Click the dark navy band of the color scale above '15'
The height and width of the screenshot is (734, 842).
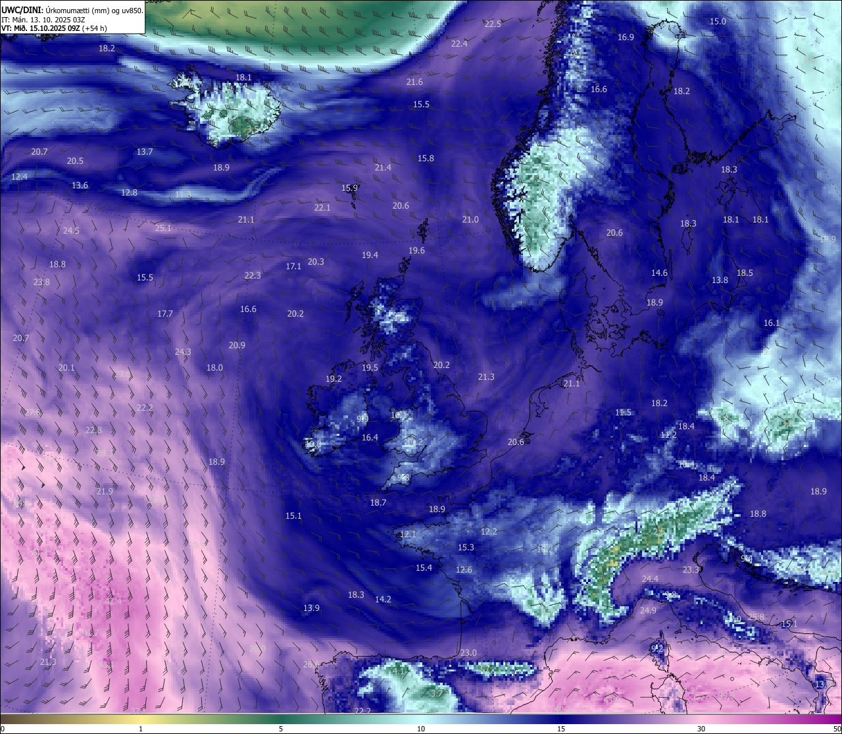coord(561,719)
